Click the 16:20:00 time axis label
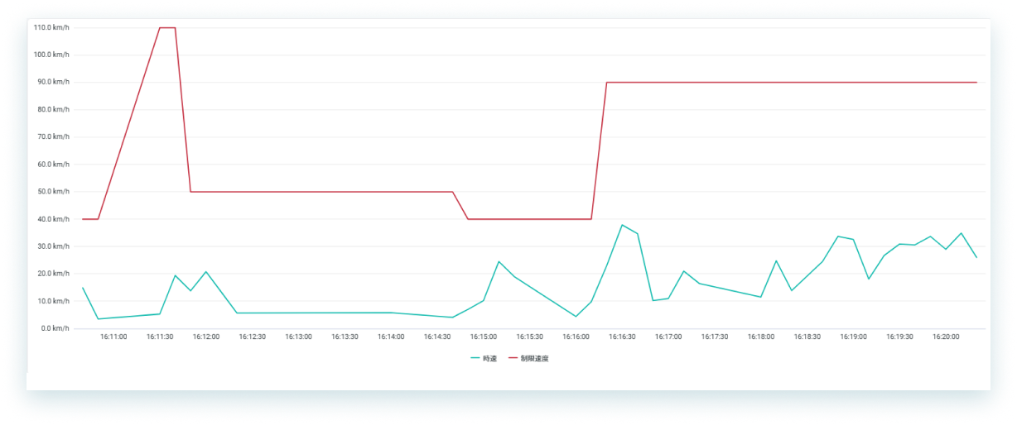Viewport: 1017px width, 425px height. tap(946, 337)
